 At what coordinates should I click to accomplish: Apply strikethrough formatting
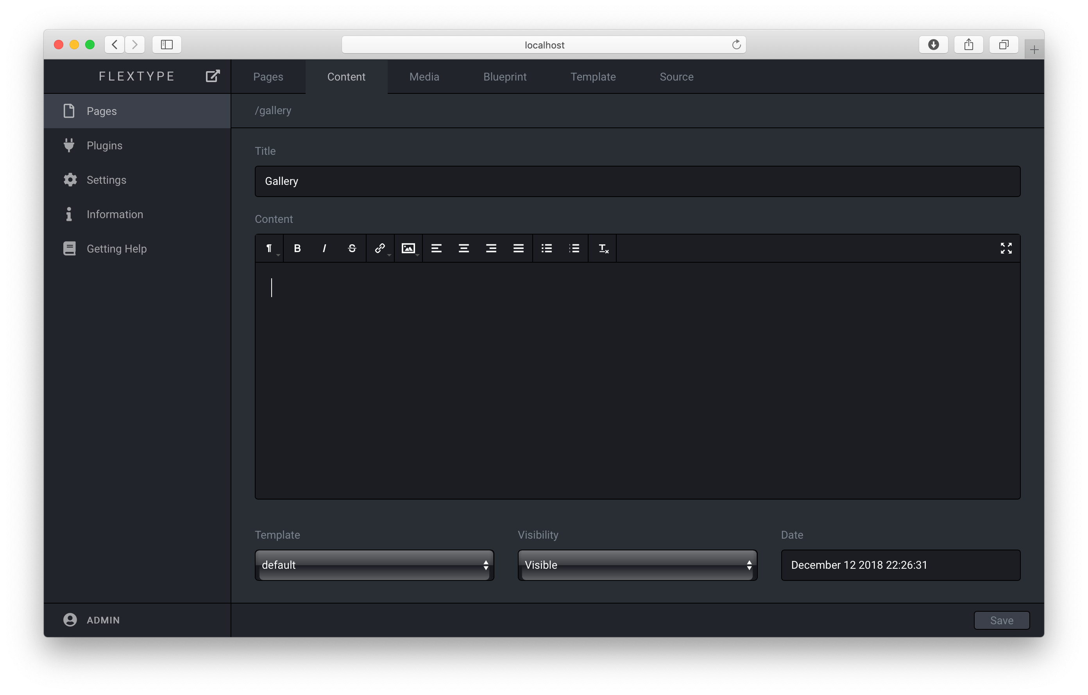click(352, 248)
